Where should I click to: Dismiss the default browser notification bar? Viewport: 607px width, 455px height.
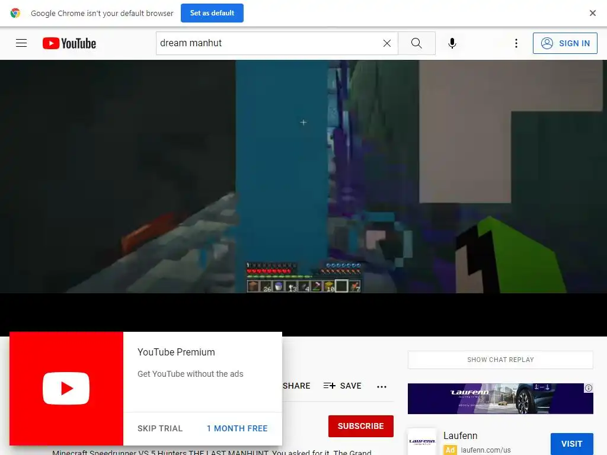pos(592,13)
